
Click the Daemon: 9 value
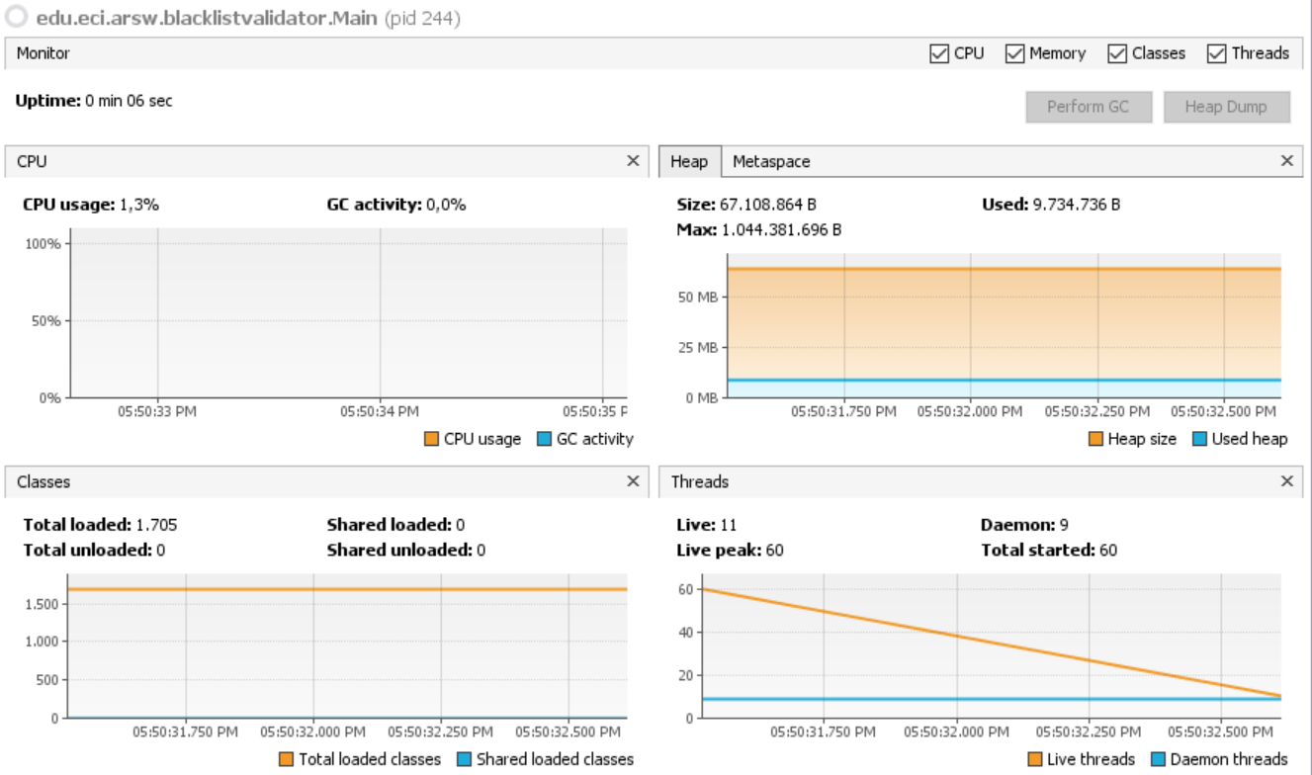click(1024, 525)
